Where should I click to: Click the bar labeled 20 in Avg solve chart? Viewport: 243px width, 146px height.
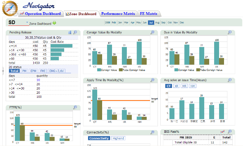tap(202, 108)
